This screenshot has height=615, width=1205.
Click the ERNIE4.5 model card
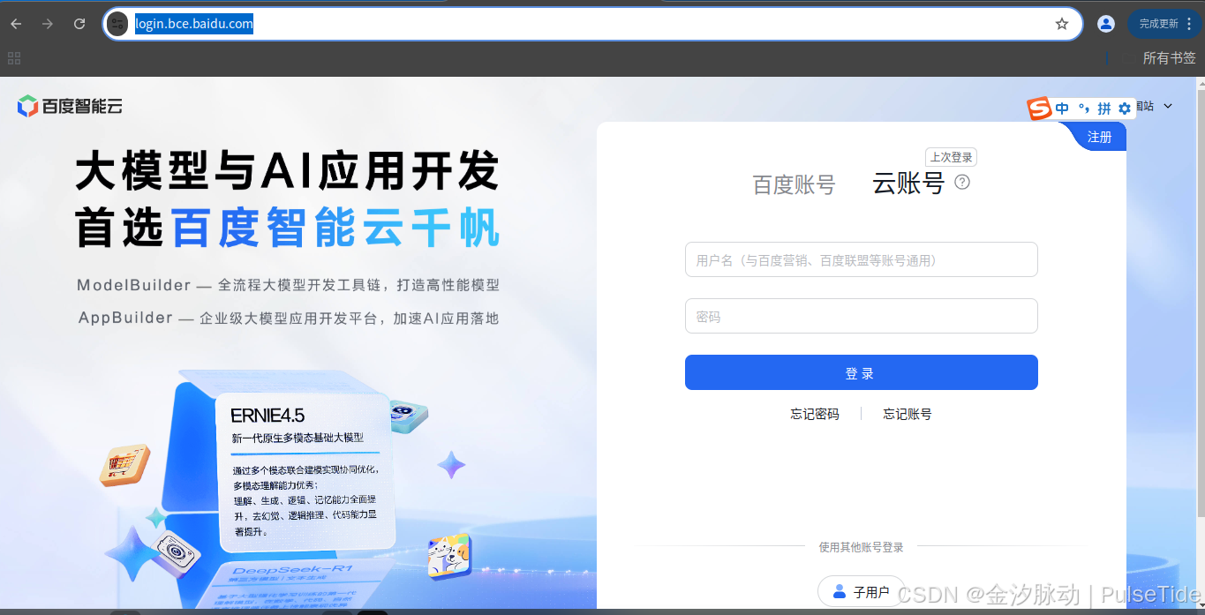305,472
